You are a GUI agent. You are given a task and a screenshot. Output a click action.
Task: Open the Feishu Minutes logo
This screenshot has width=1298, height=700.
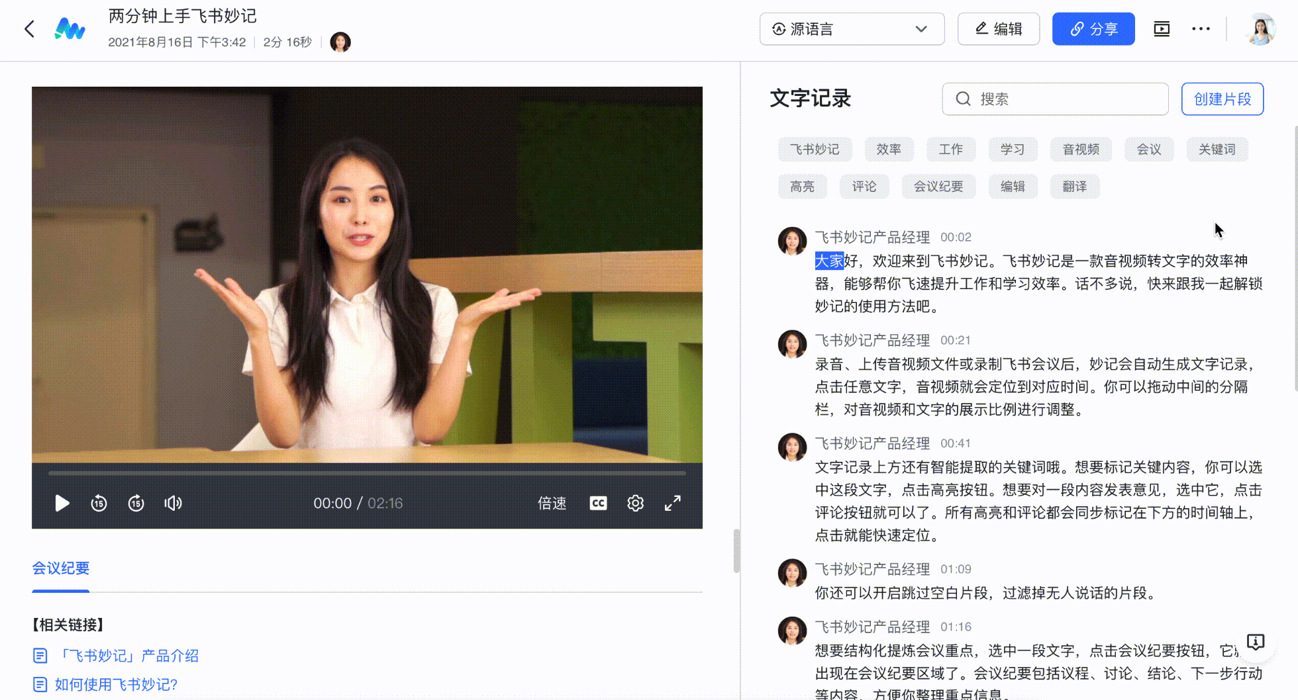70,29
